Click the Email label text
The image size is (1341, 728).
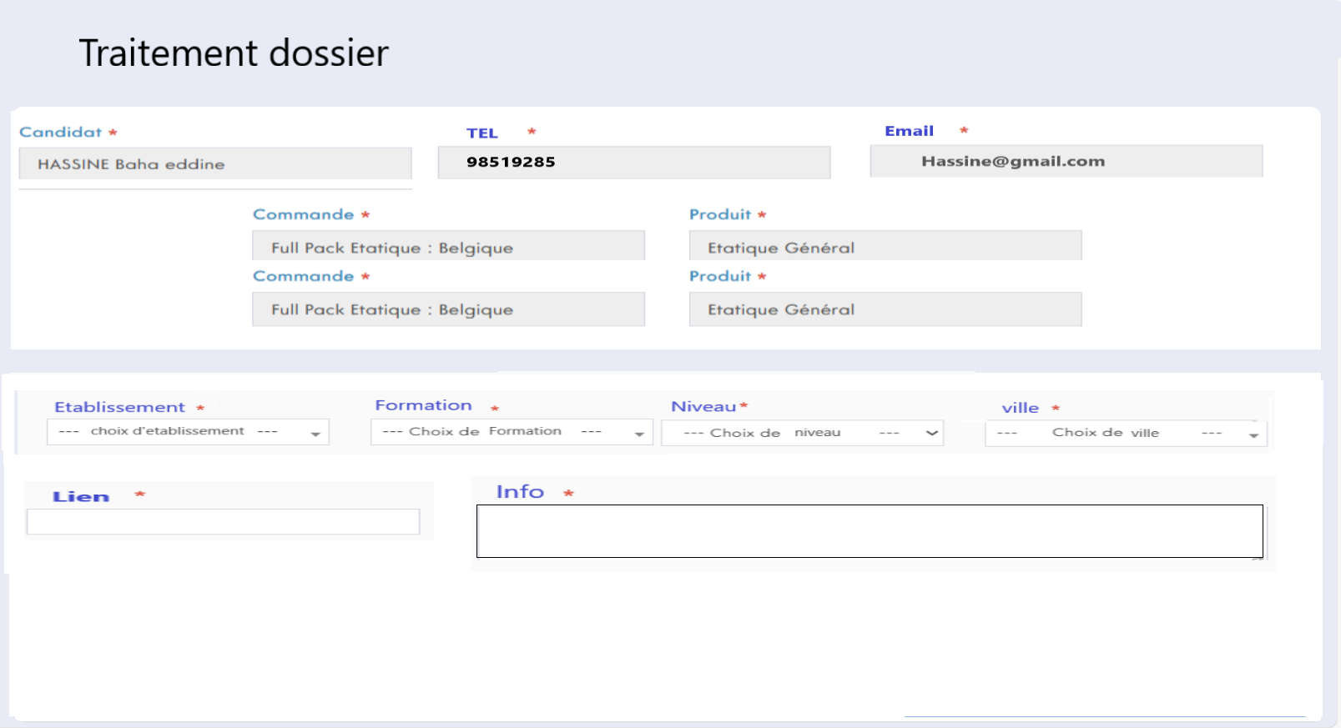click(x=909, y=131)
